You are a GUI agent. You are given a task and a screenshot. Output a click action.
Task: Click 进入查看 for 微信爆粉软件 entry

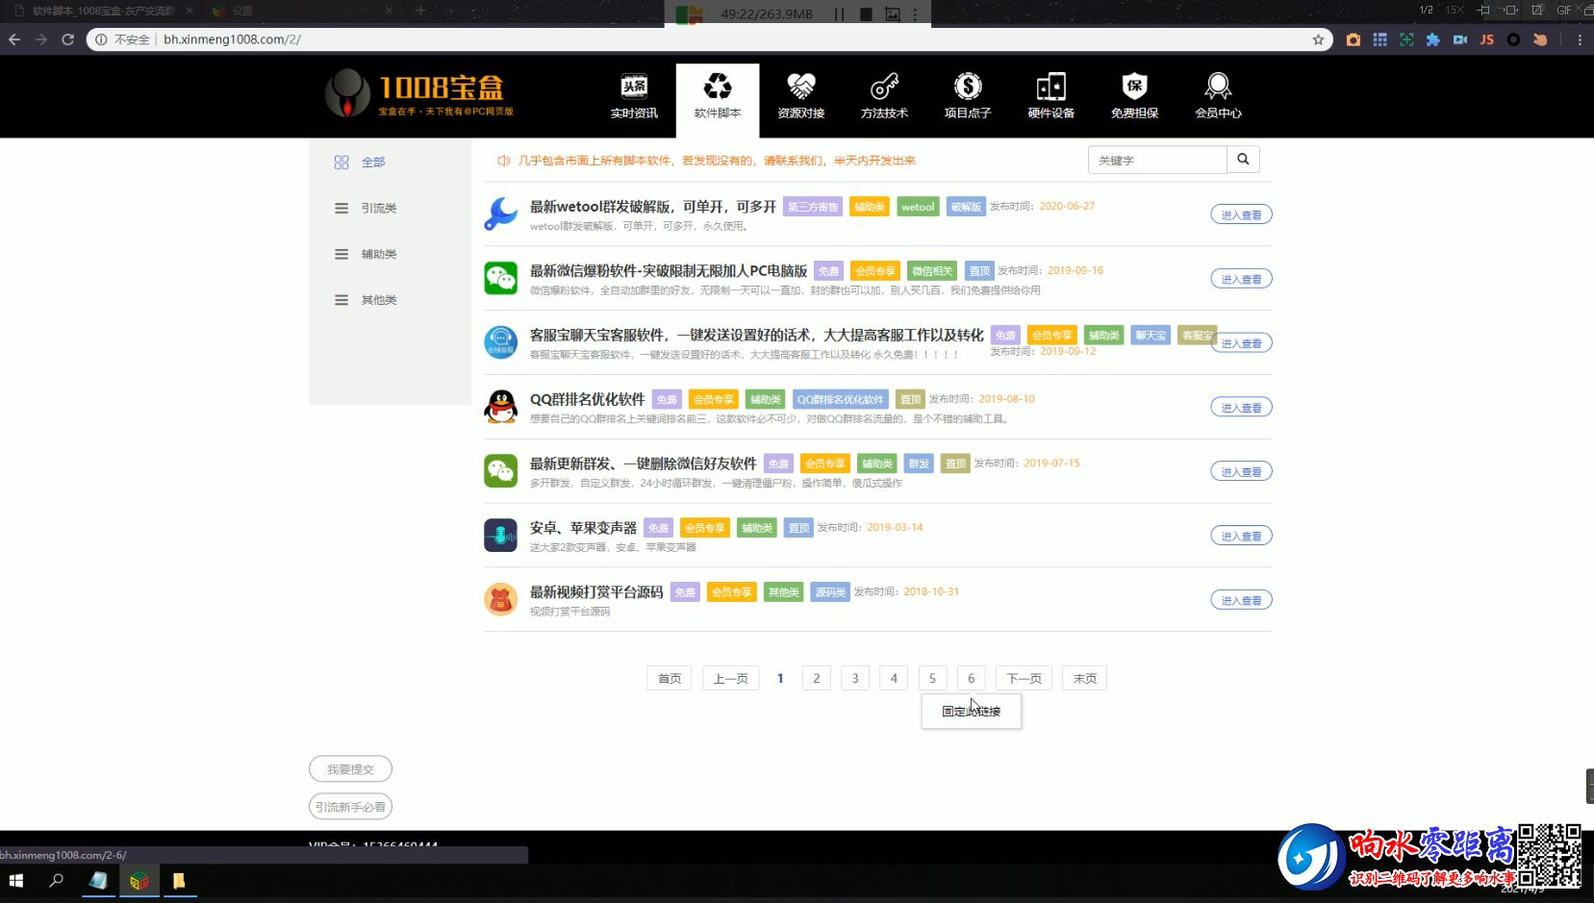coord(1241,279)
